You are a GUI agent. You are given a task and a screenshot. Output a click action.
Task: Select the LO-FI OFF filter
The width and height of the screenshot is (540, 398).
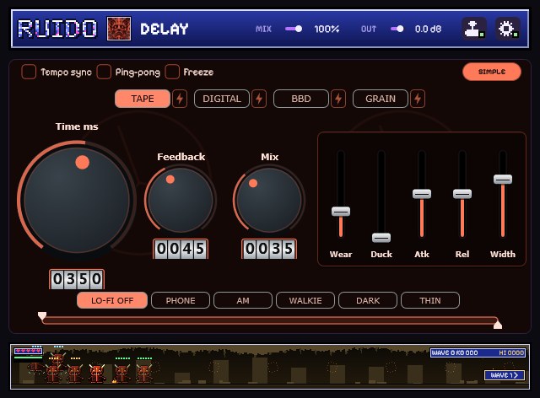click(112, 300)
